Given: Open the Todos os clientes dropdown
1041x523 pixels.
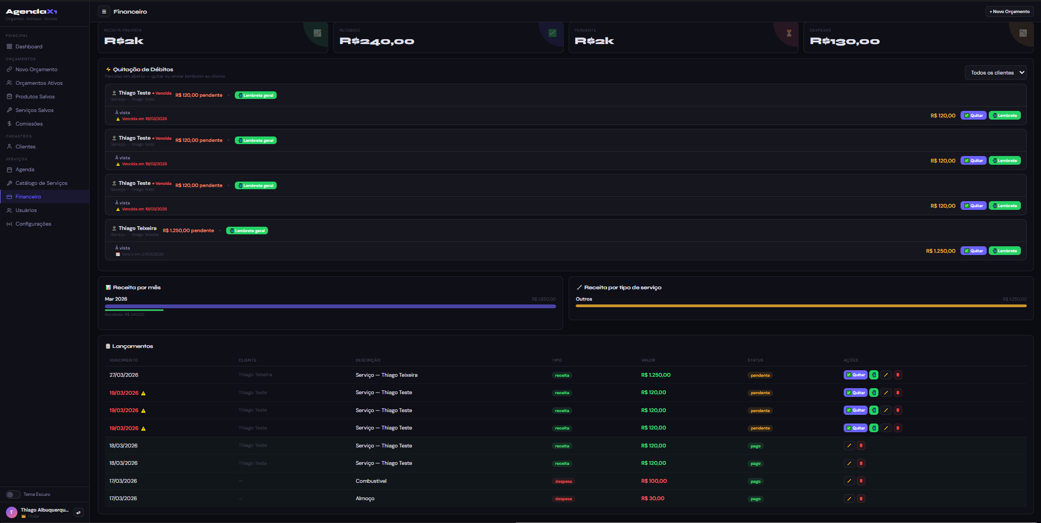Looking at the screenshot, I should (995, 73).
